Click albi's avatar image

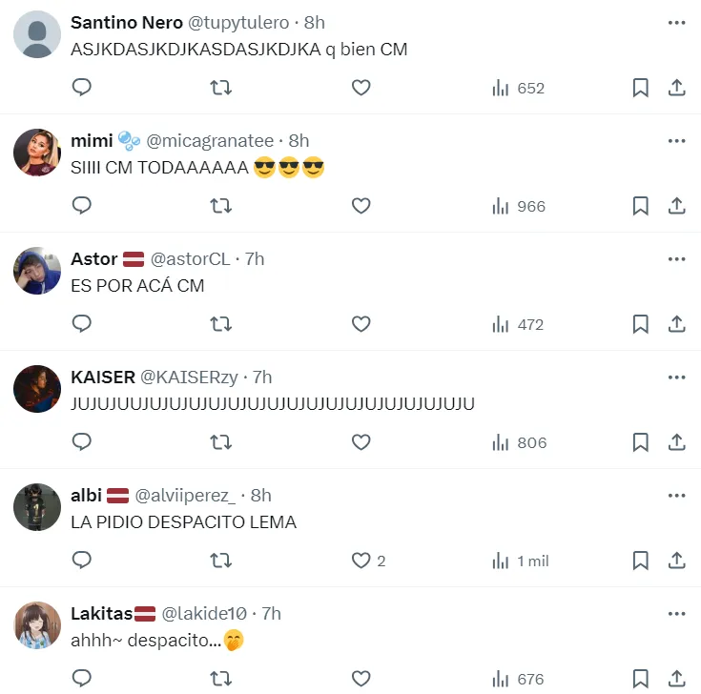click(37, 507)
